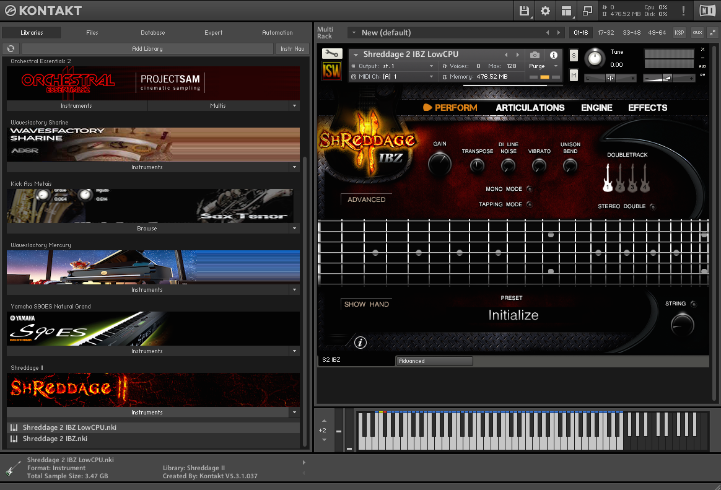The width and height of the screenshot is (721, 490).
Task: Expand Wavesfactory Sharine options arrow
Action: pyautogui.click(x=294, y=167)
